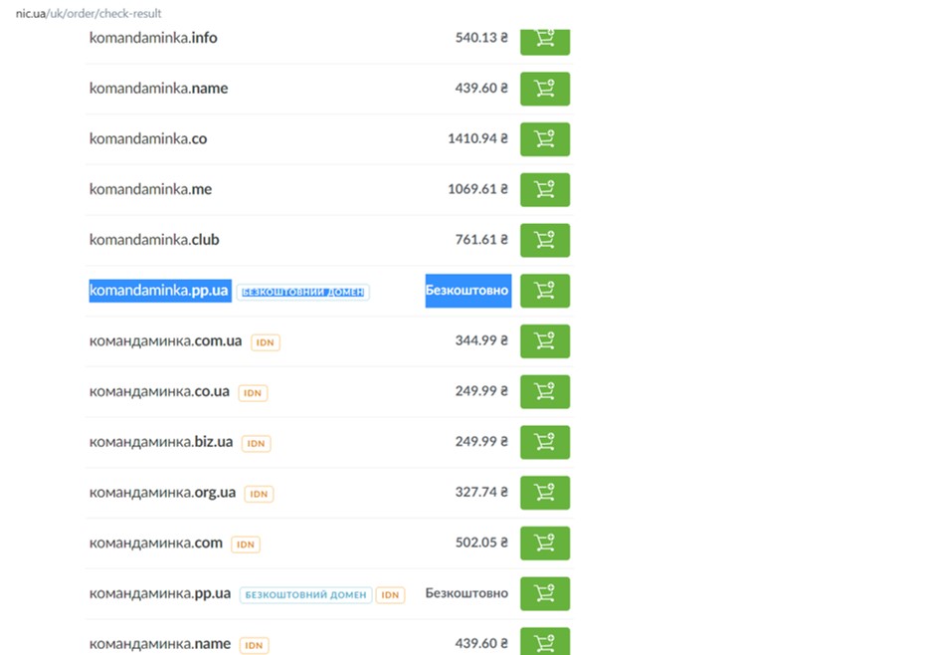Click cart icon for komandaminka.me
This screenshot has height=655, width=927.
point(544,190)
